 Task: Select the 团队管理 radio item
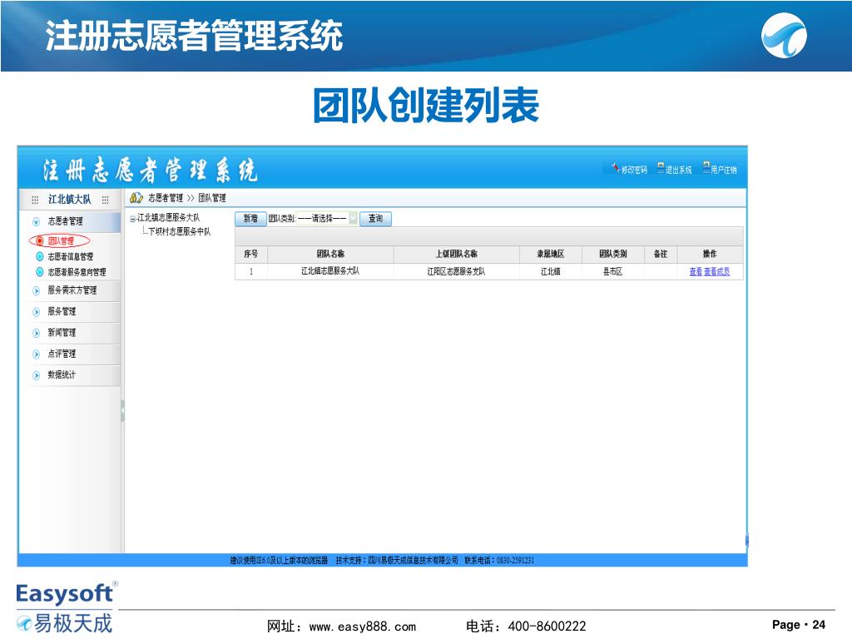click(40, 241)
